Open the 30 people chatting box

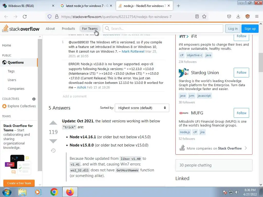tap(214, 165)
